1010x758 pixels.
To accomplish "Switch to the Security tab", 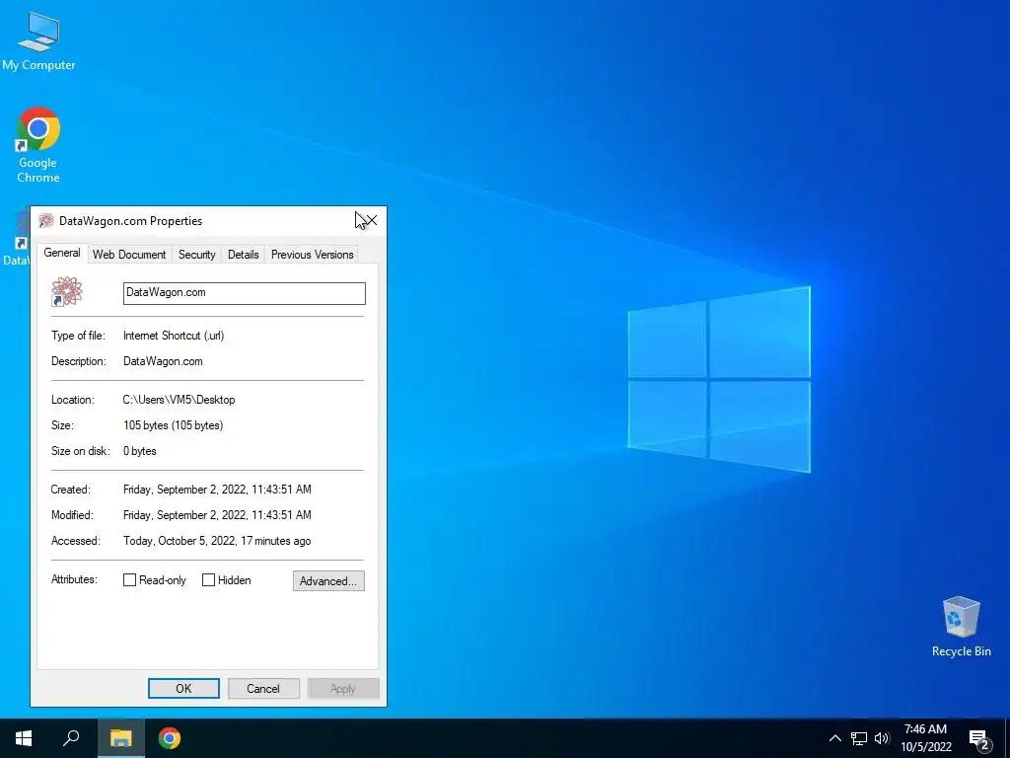I will tap(196, 255).
